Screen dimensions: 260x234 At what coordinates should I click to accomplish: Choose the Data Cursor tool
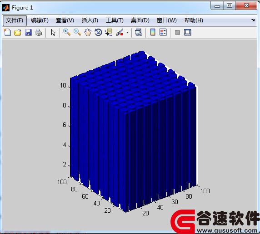(x=109, y=32)
